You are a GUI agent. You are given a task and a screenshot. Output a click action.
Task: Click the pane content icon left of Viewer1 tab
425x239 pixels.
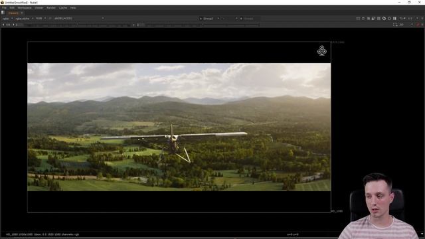tap(3, 13)
